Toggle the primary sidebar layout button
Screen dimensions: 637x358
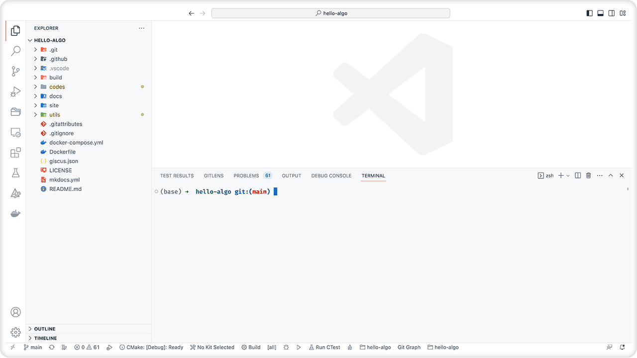[x=590, y=13]
